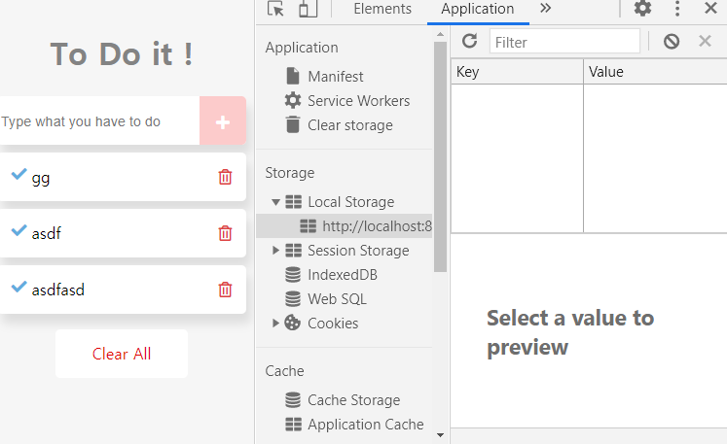Clear all storage entries with circle-slash icon
This screenshot has width=727, height=444.
[x=672, y=42]
